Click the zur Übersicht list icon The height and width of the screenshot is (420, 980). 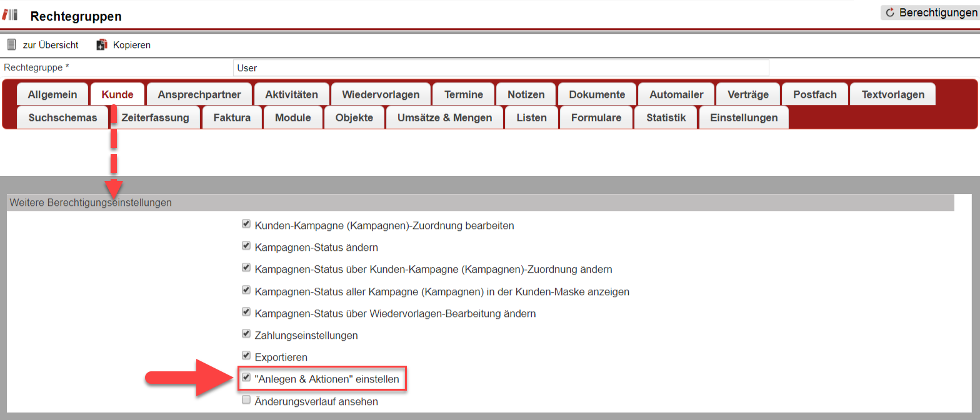pos(11,45)
